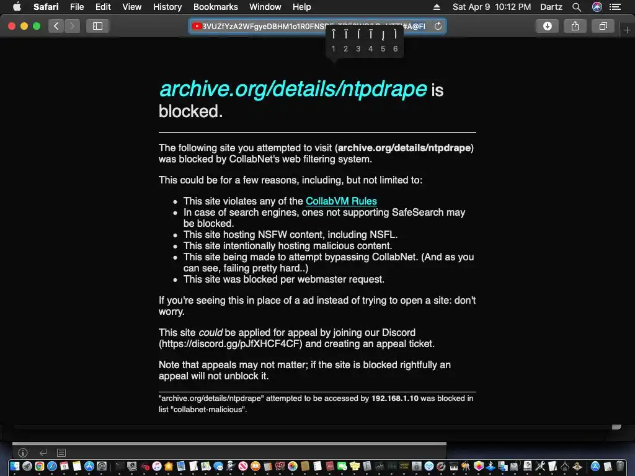Open the Edit menu
635x476 pixels.
[103, 7]
